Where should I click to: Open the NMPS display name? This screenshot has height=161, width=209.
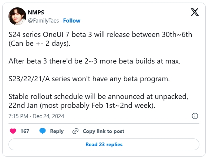coord(36,13)
